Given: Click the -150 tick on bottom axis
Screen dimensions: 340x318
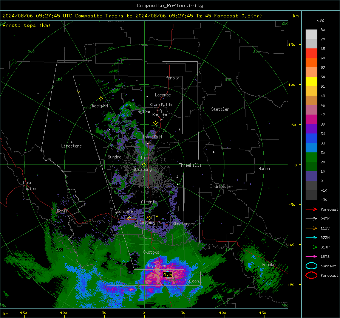Looking at the screenshot, I should 22,313.
